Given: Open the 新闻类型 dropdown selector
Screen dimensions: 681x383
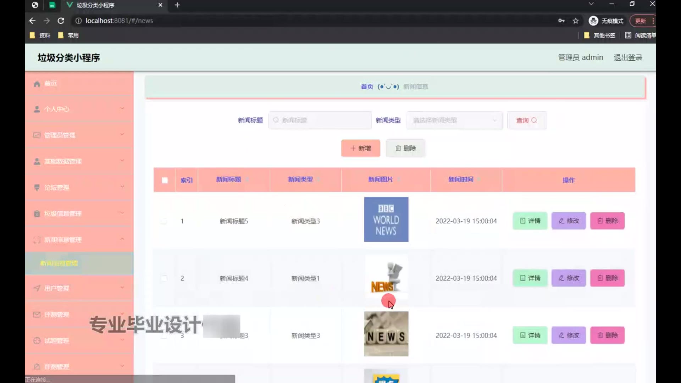Looking at the screenshot, I should coord(454,121).
